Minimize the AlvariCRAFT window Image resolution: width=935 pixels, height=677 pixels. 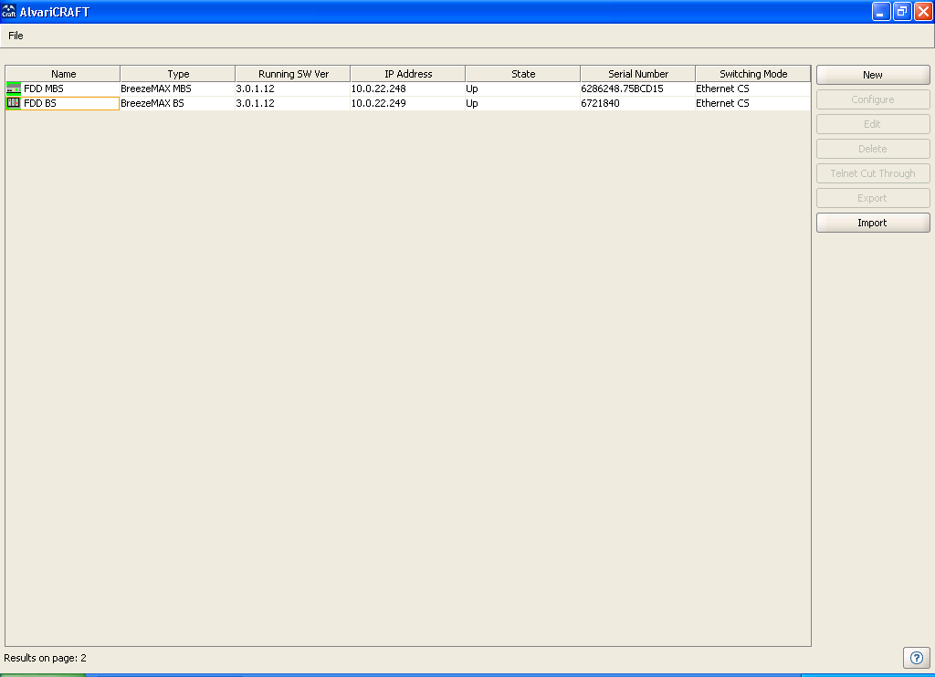[881, 12]
